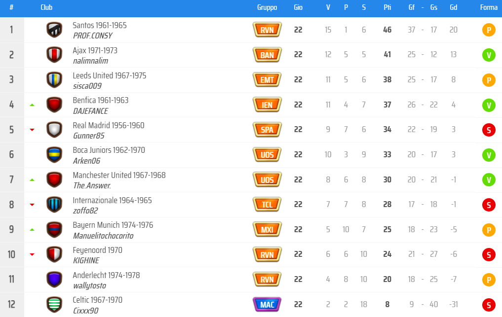Click Santos' orange P form circle
This screenshot has width=502, height=317.
[489, 30]
